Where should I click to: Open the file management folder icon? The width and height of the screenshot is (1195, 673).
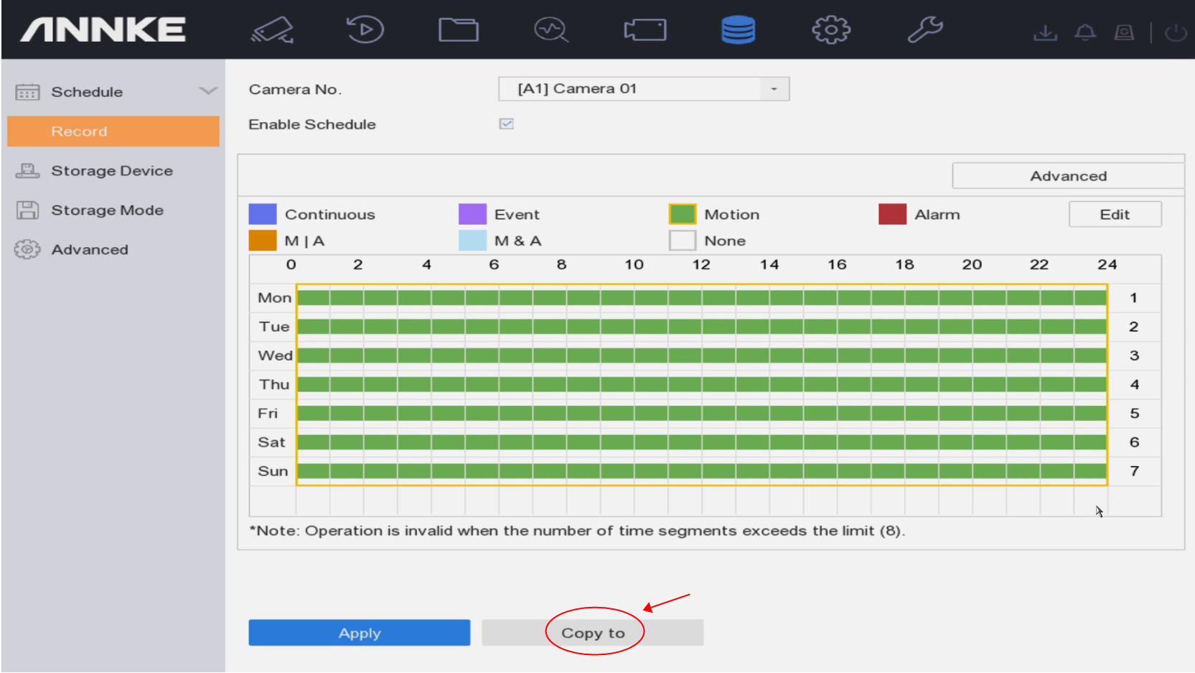pyautogui.click(x=459, y=30)
